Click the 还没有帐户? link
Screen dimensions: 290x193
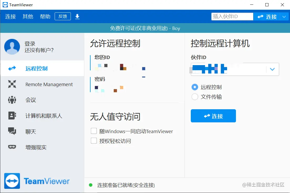39,50
